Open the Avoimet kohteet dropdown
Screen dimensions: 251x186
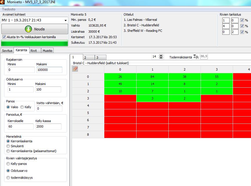point(66,20)
